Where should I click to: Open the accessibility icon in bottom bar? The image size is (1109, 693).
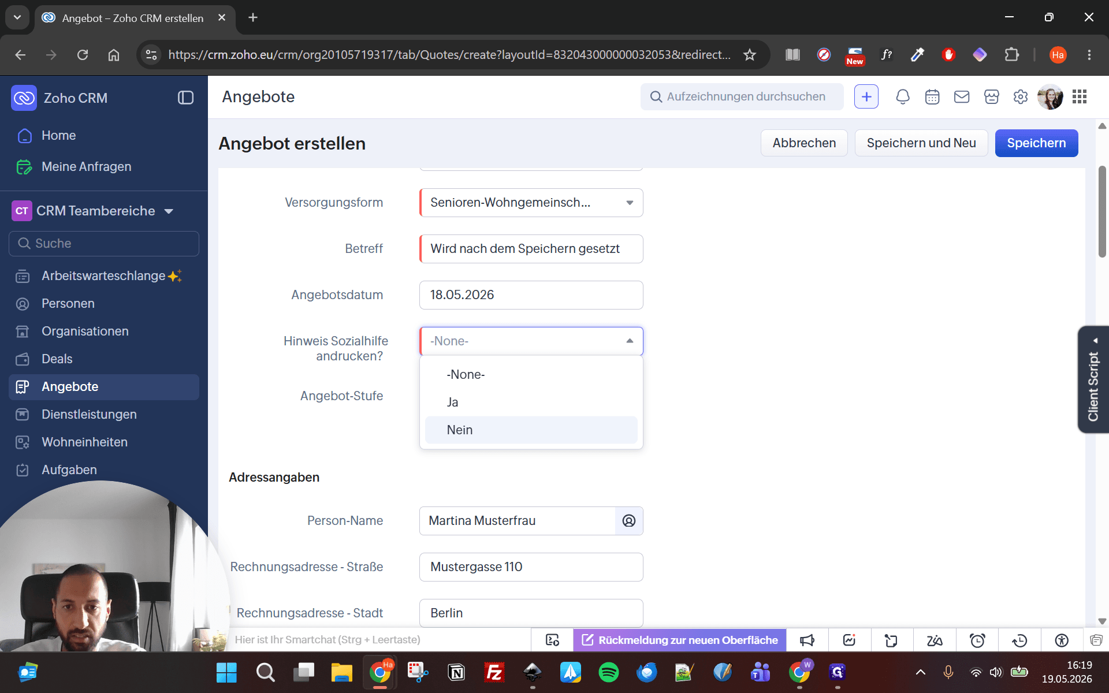point(1062,640)
